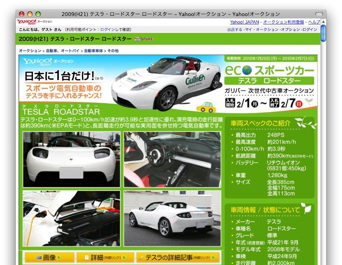The image size is (342, 265).
Task: Click the 詳細 external link button
Action: pos(105,258)
